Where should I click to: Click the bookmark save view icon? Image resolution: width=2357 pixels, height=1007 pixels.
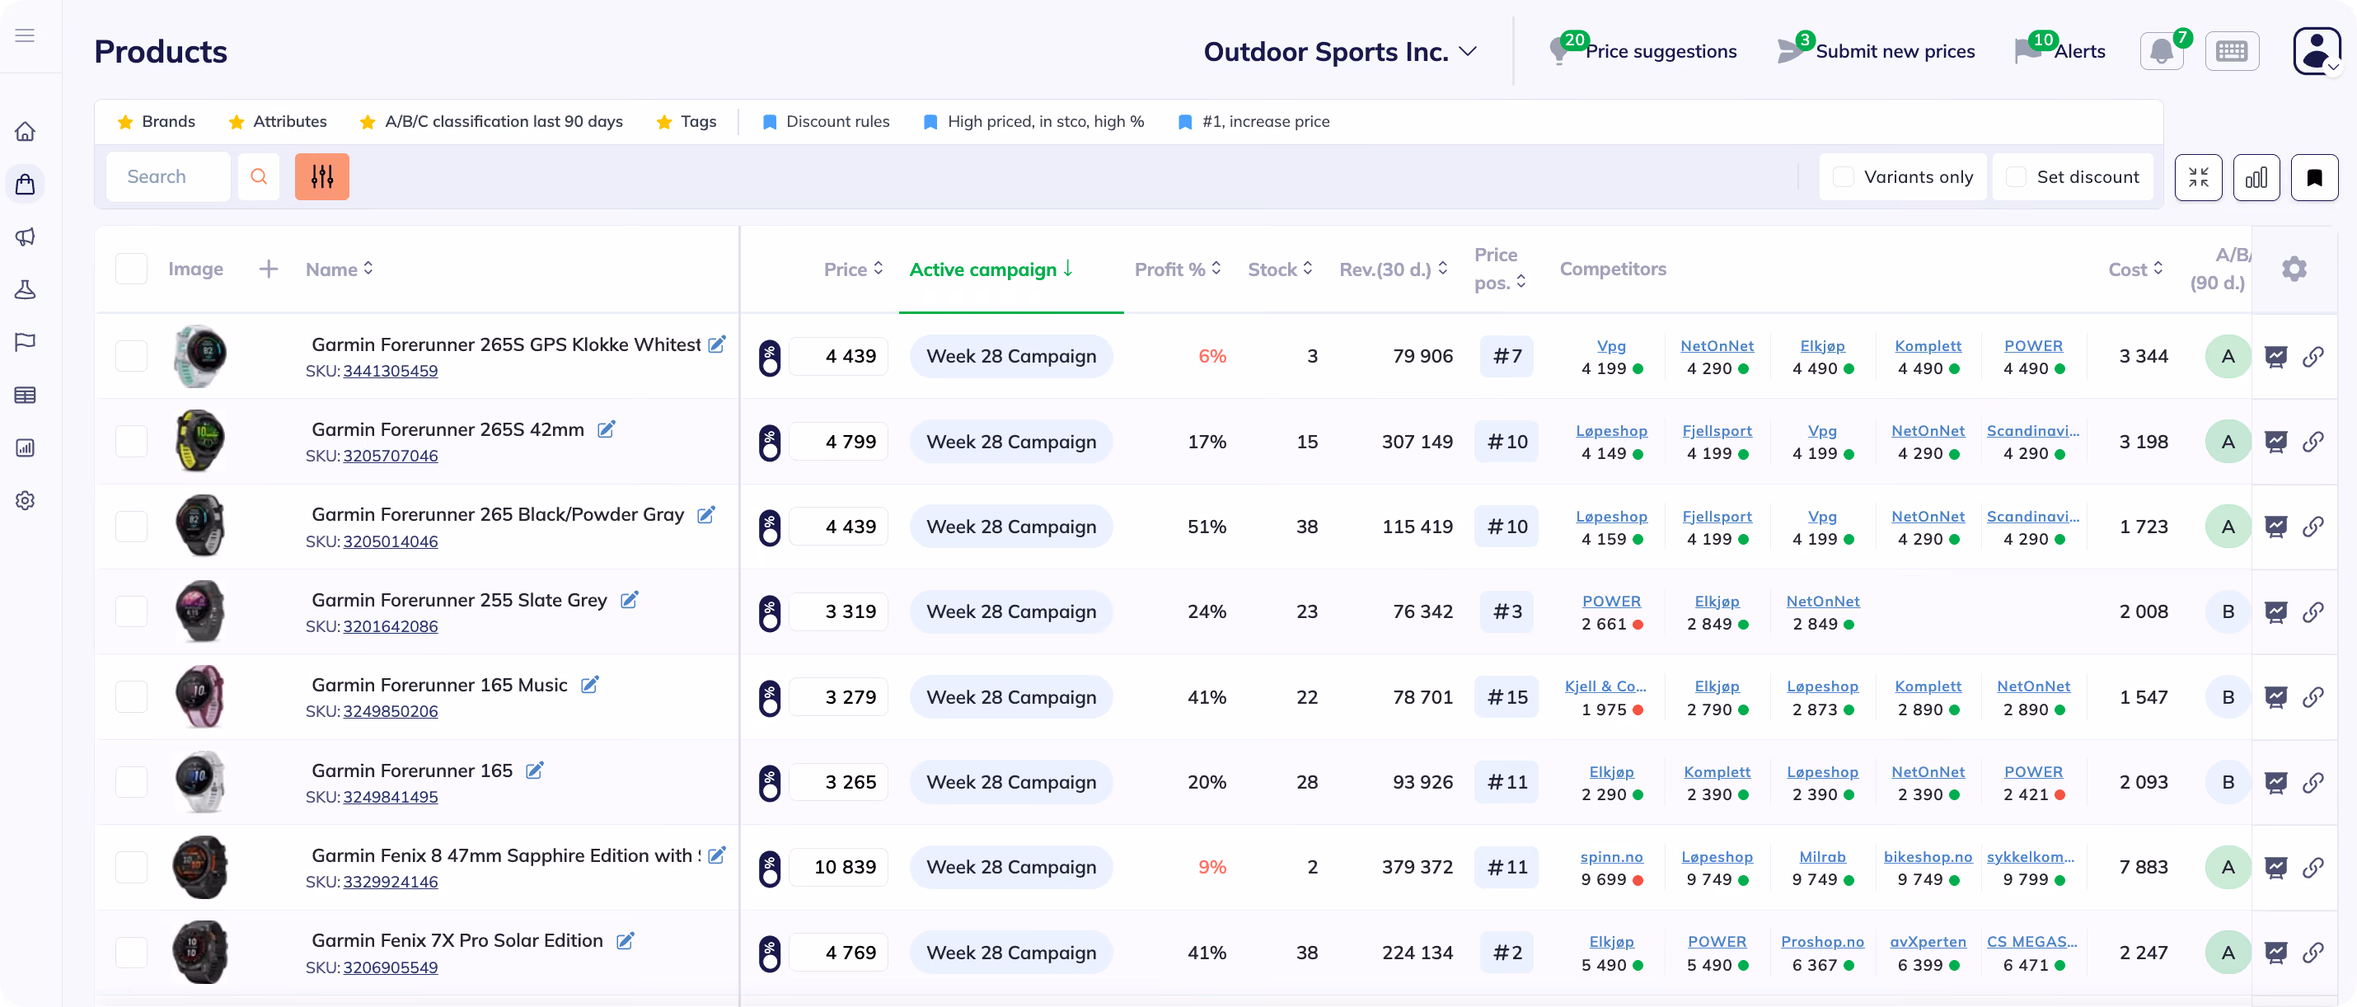pyautogui.click(x=2314, y=177)
